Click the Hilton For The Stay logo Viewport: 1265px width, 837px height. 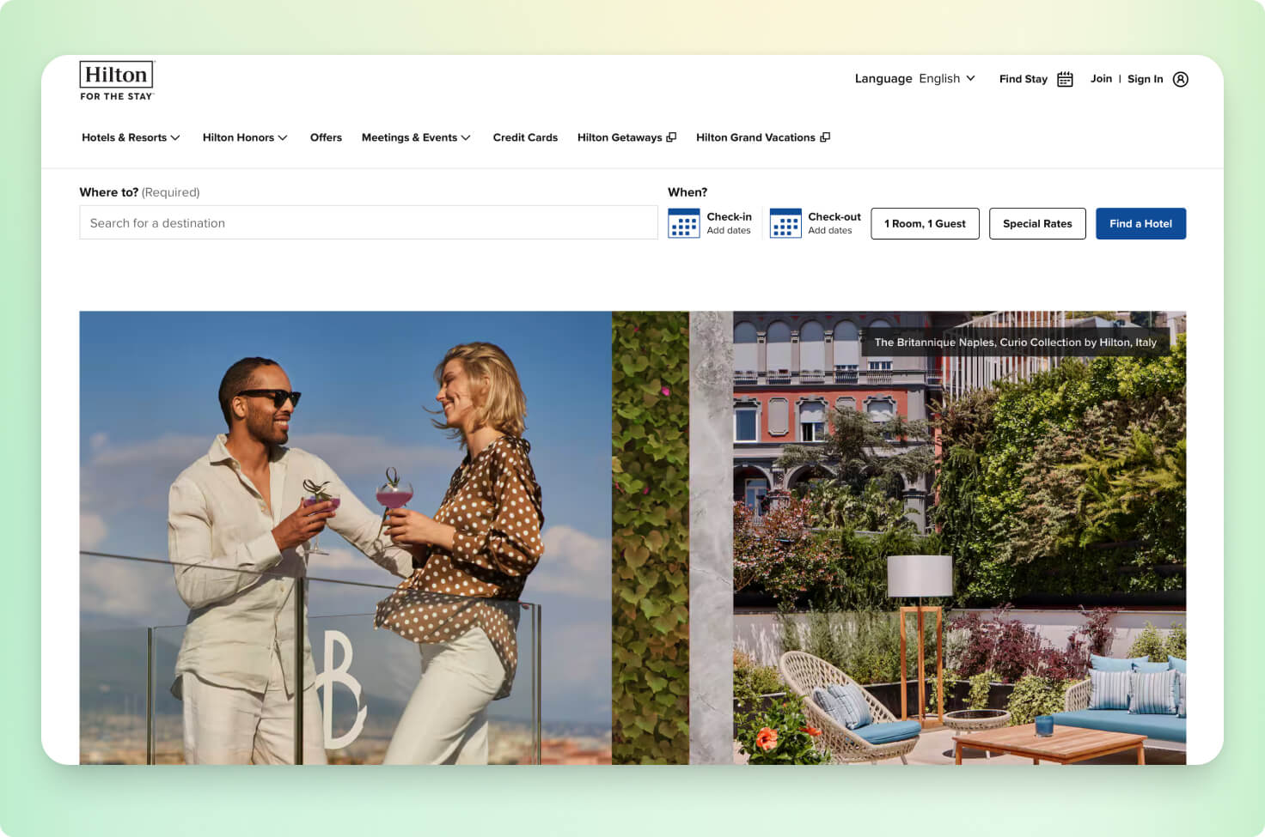pos(116,81)
